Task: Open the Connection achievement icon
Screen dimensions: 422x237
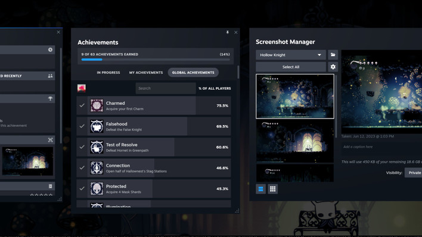Action: pos(97,168)
